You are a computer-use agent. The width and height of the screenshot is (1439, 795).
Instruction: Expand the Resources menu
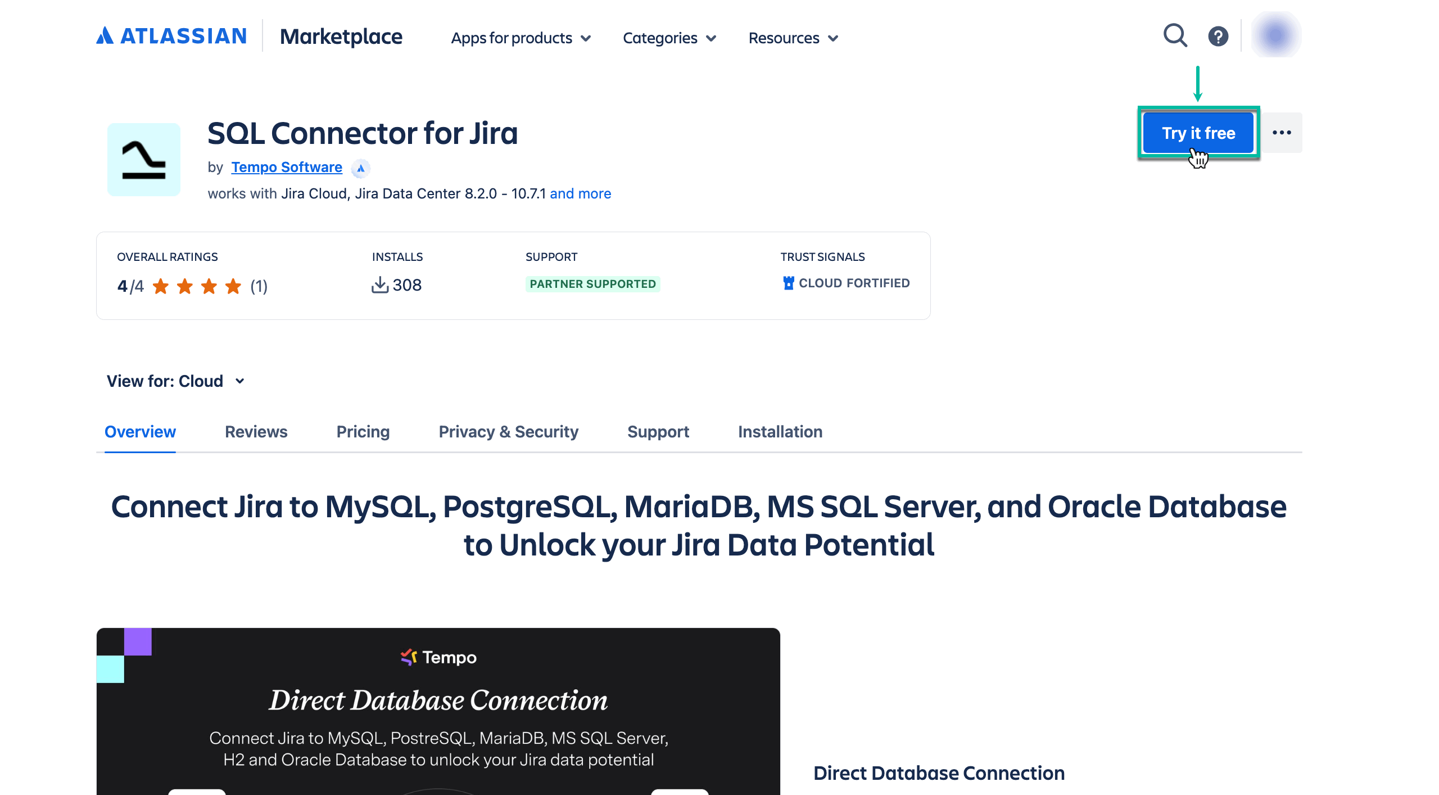pos(793,38)
